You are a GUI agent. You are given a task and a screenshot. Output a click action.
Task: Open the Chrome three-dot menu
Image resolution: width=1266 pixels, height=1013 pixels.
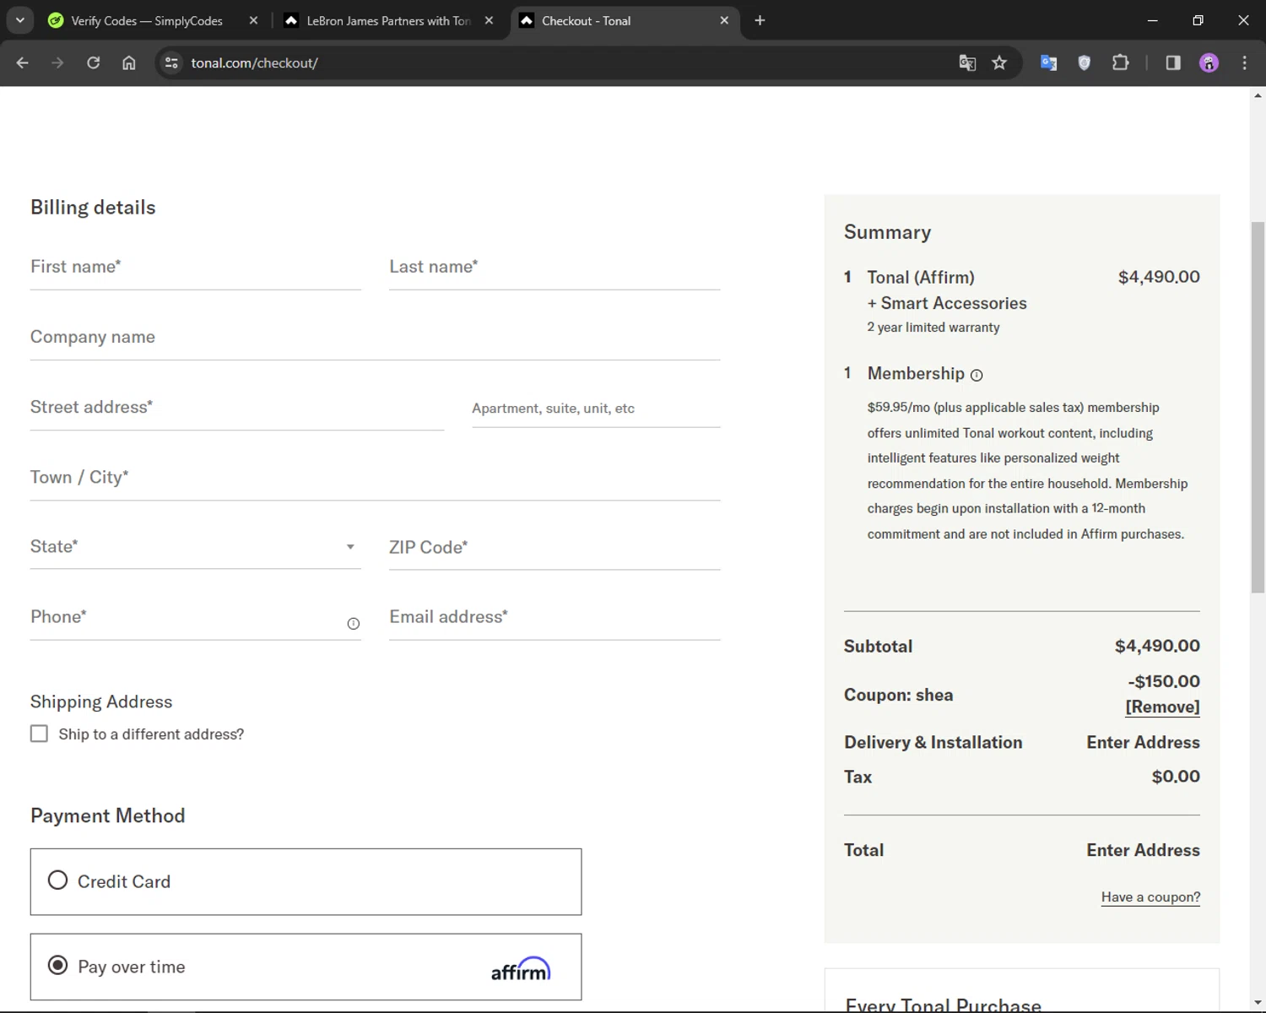click(x=1244, y=62)
